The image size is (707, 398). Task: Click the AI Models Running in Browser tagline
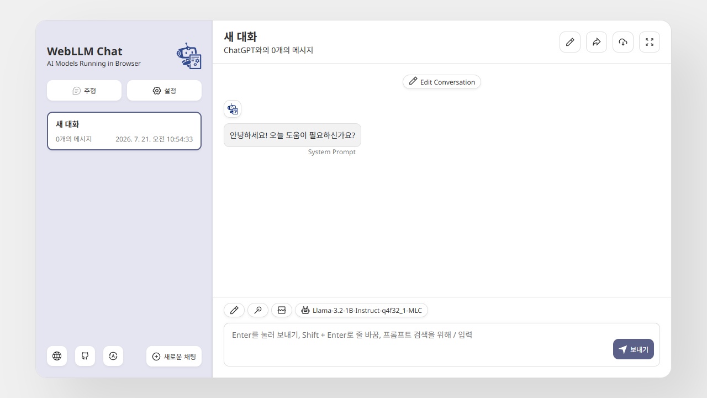(94, 64)
